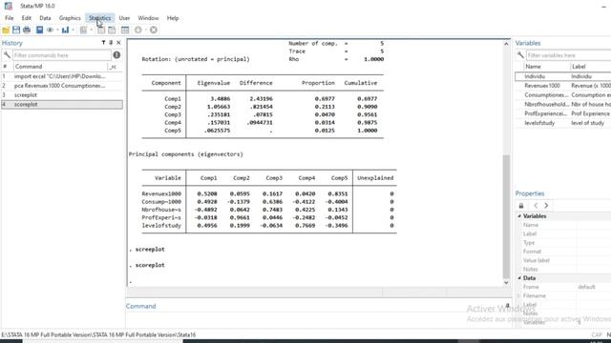This screenshot has width=611, height=343.
Task: Click the History filter wrench icon
Action: 7,55
